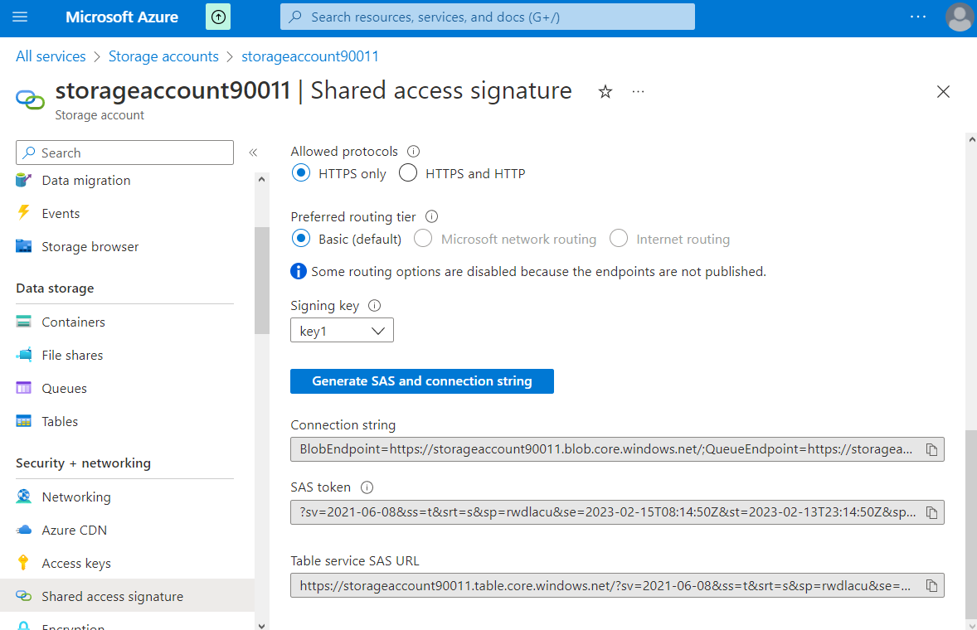977x630 pixels.
Task: Click the Containers icon in sidebar
Action: pos(24,322)
